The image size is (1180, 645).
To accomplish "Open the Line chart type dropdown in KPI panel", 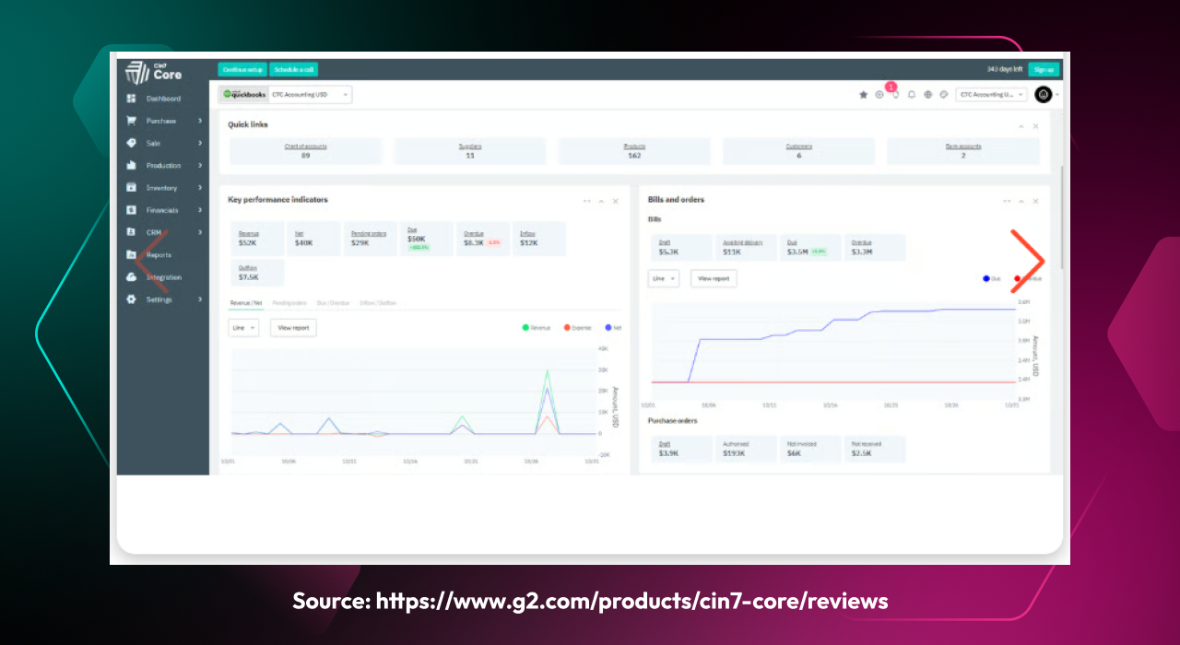I will click(243, 327).
